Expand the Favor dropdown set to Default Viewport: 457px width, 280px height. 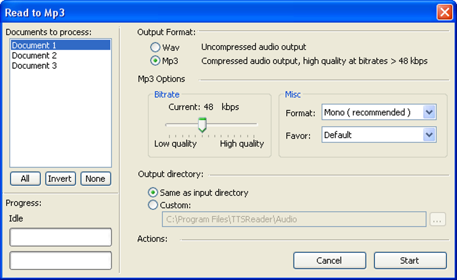379,135
